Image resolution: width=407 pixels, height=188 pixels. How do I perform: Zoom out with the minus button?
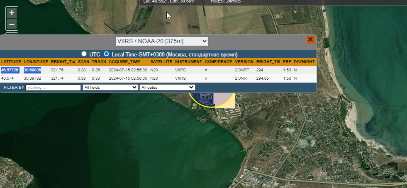12,25
